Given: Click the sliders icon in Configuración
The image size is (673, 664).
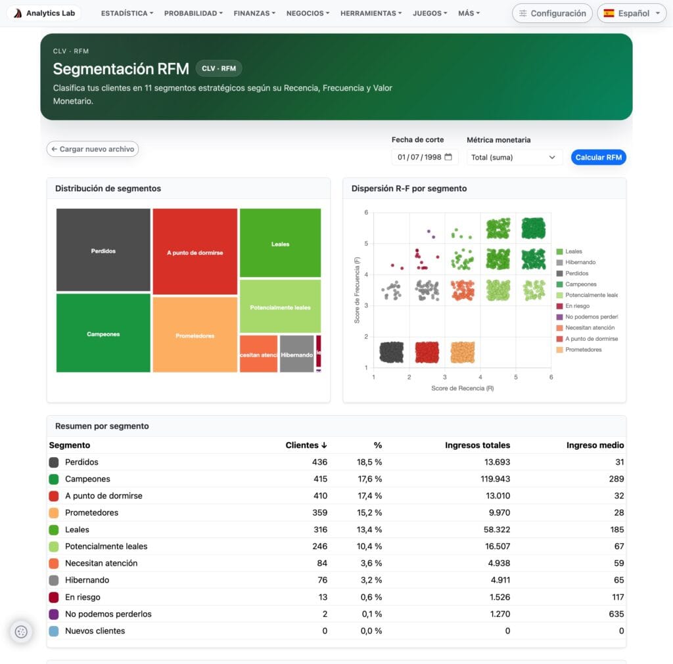Looking at the screenshot, I should pyautogui.click(x=522, y=13).
